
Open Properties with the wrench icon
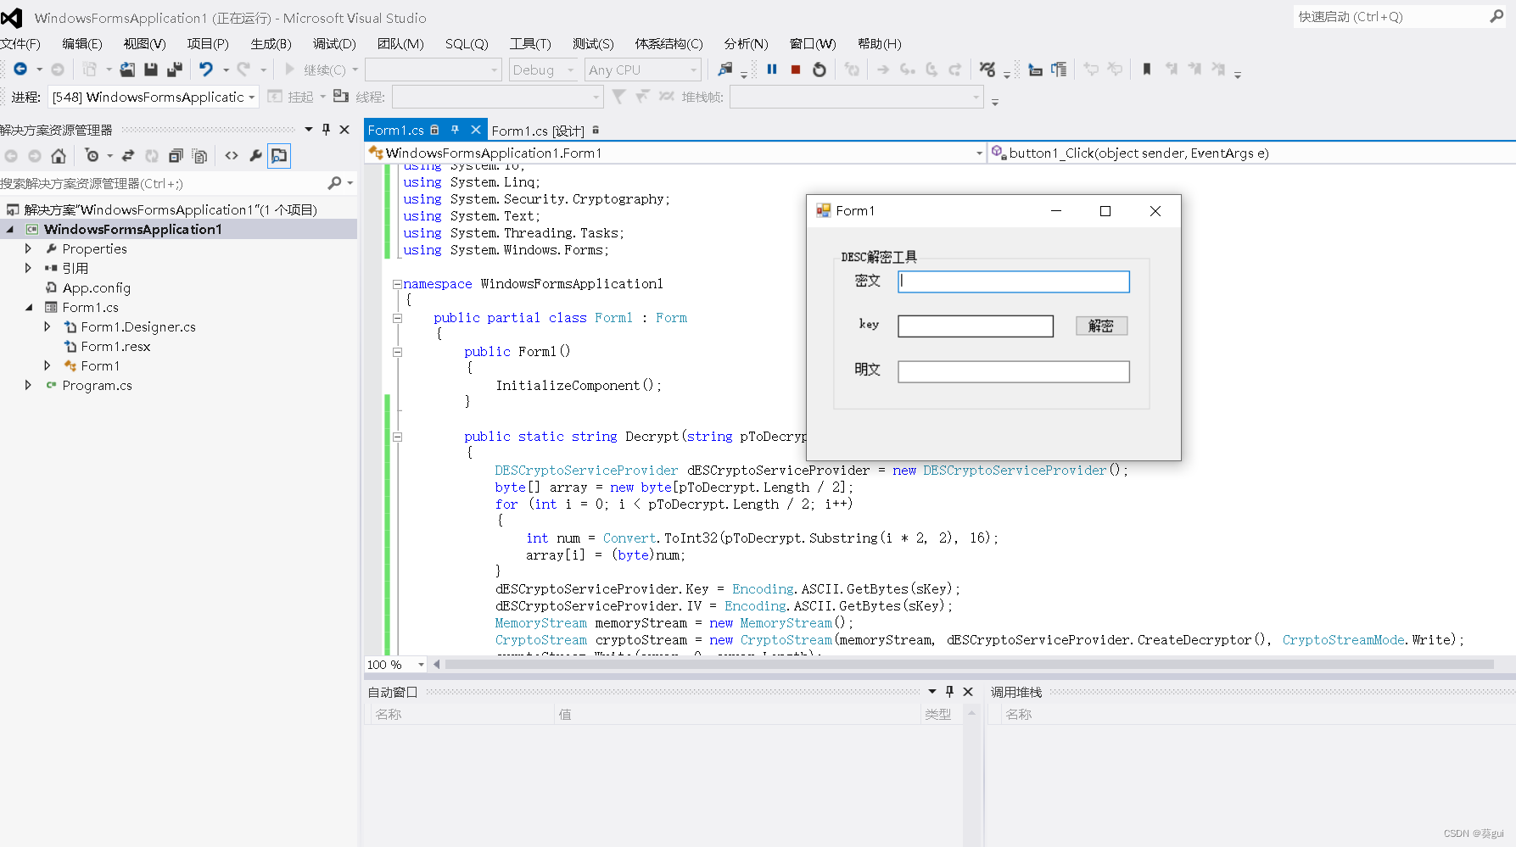(x=255, y=156)
